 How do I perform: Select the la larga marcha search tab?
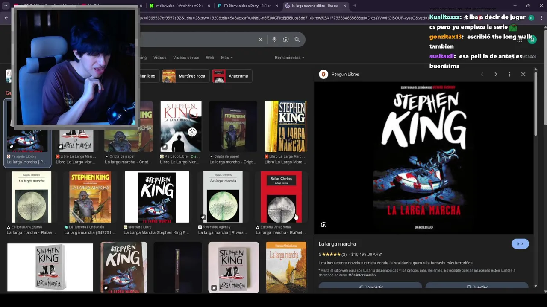point(315,6)
